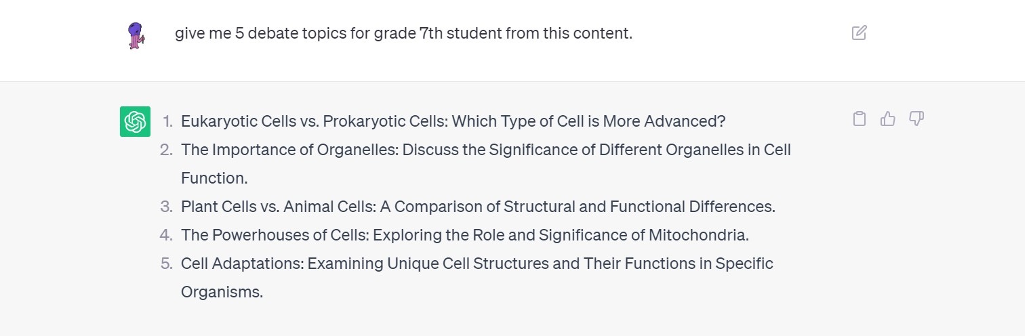Click the purple user avatar image
The width and height of the screenshot is (1031, 336).
pyautogui.click(x=136, y=35)
